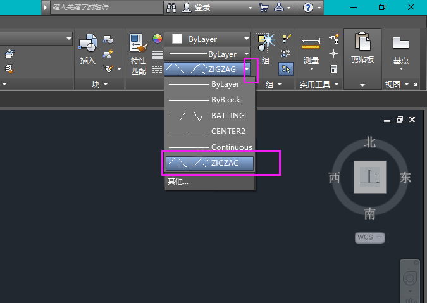Click the search binoculars icon
The width and height of the screenshot is (427, 303).
click(171, 8)
